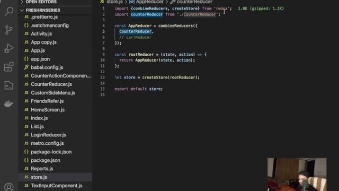Image resolution: width=339 pixels, height=191 pixels.
Task: Open App copy.js file
Action: click(x=55, y=42)
